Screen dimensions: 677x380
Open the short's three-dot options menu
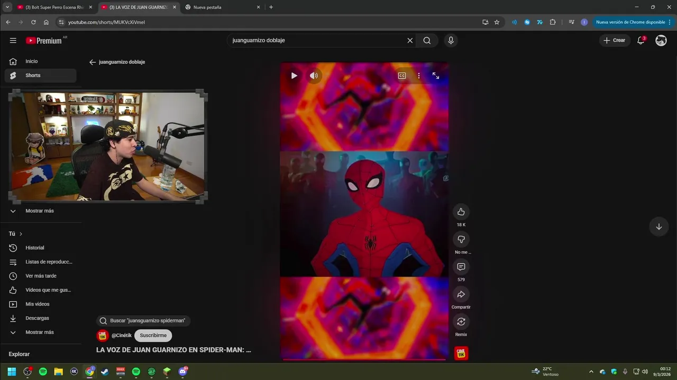click(x=418, y=75)
